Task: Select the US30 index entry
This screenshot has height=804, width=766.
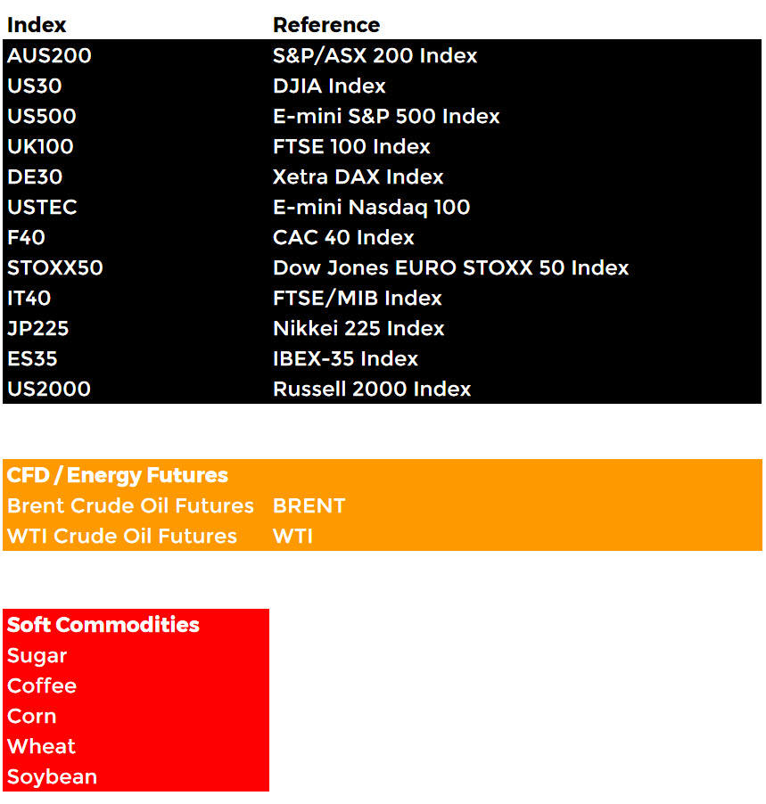Action: [35, 86]
